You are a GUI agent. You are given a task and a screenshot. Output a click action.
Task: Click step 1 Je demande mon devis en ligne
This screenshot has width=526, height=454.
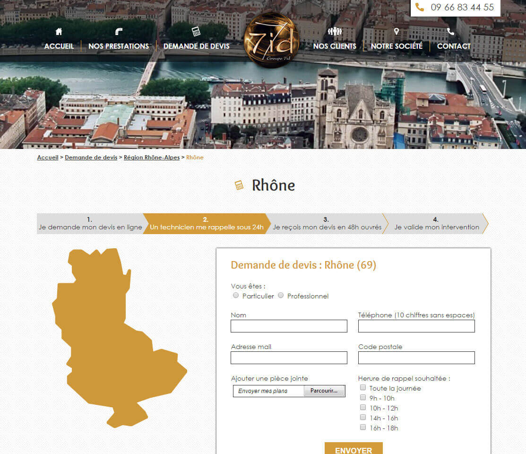90,224
